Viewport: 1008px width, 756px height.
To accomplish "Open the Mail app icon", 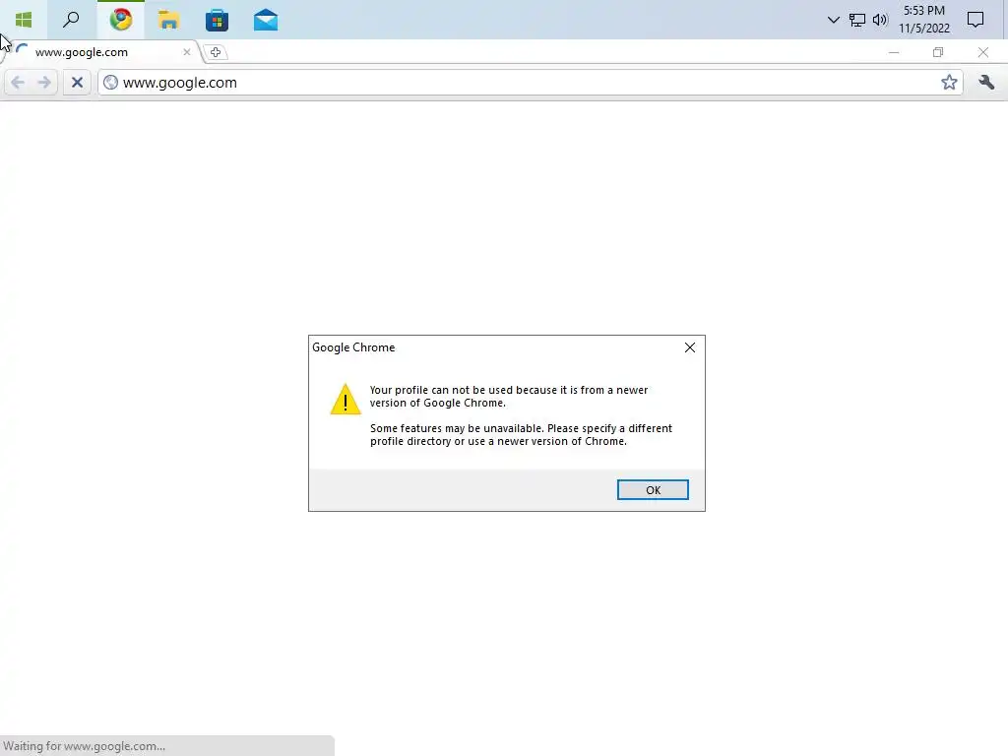I will [266, 20].
